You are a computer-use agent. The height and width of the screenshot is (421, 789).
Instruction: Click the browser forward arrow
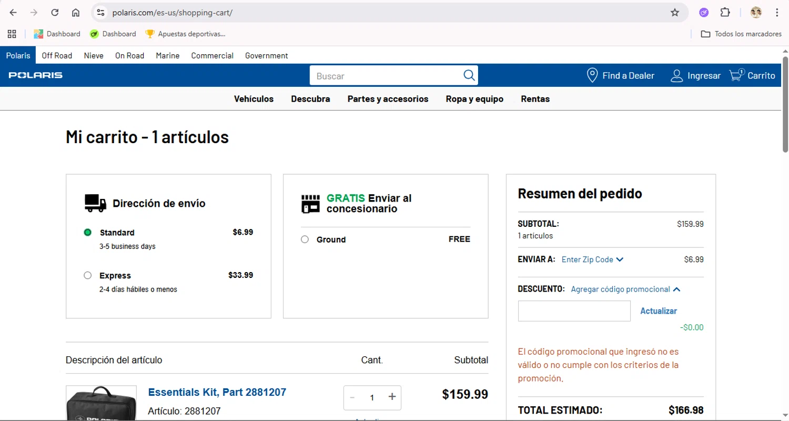[34, 13]
